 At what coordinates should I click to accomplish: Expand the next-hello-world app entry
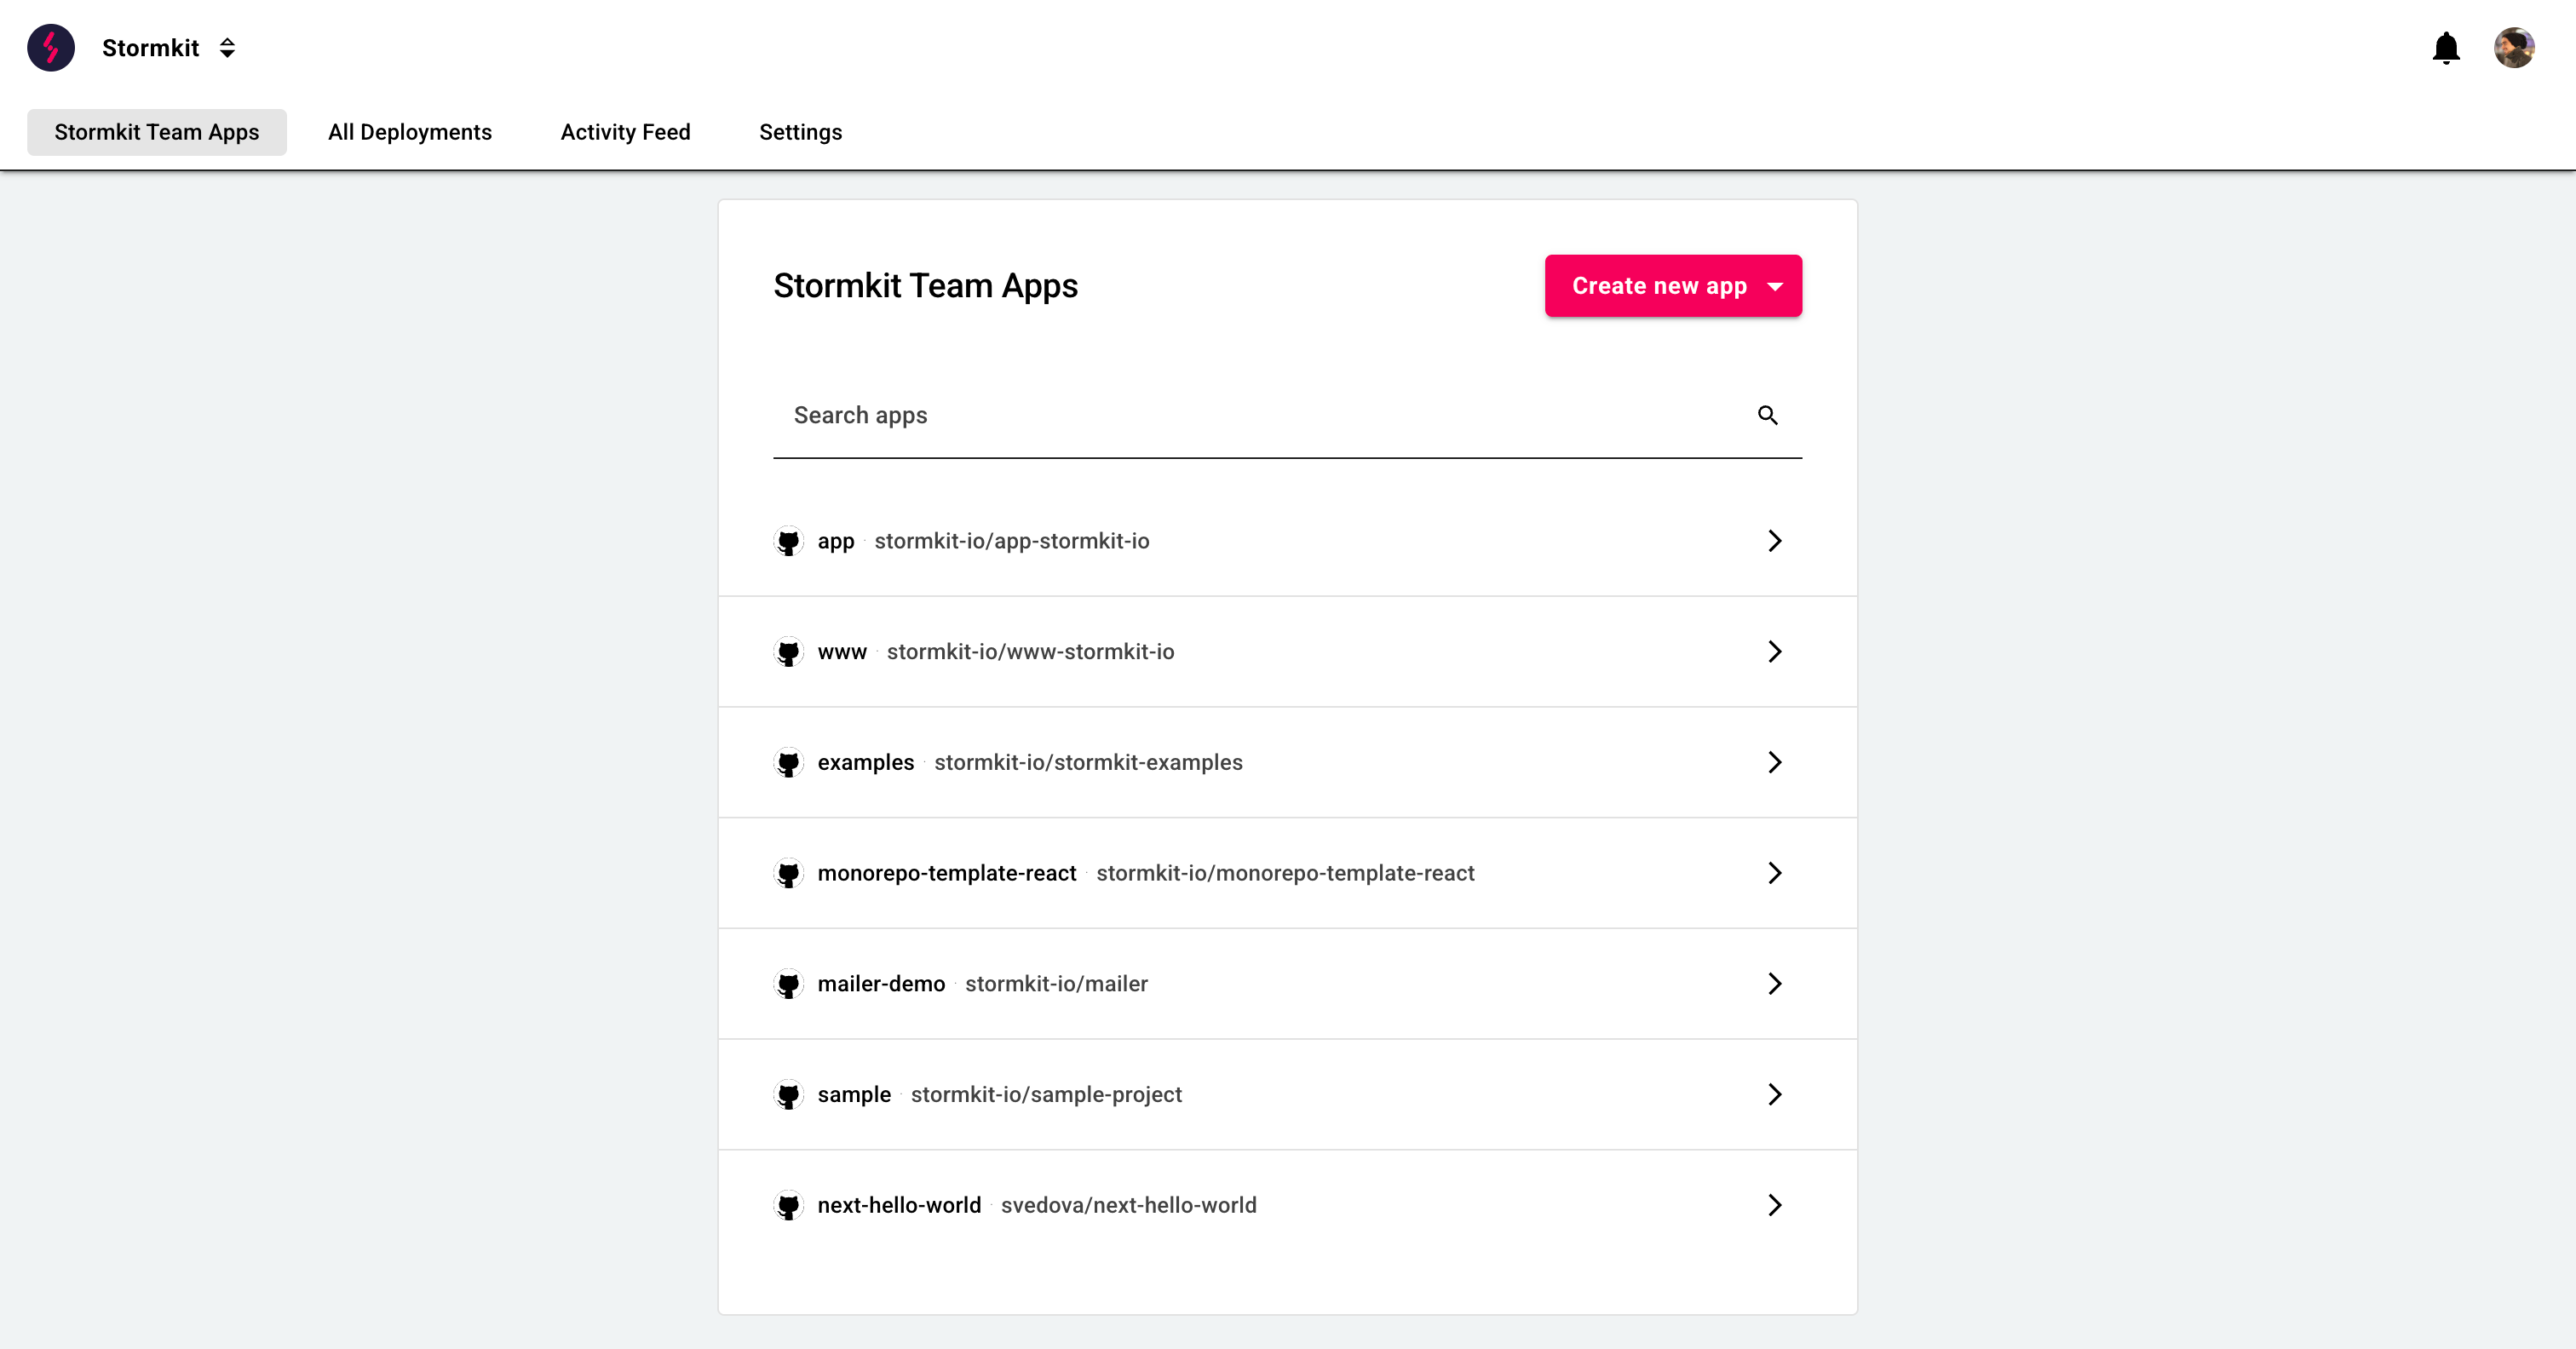(1775, 1204)
